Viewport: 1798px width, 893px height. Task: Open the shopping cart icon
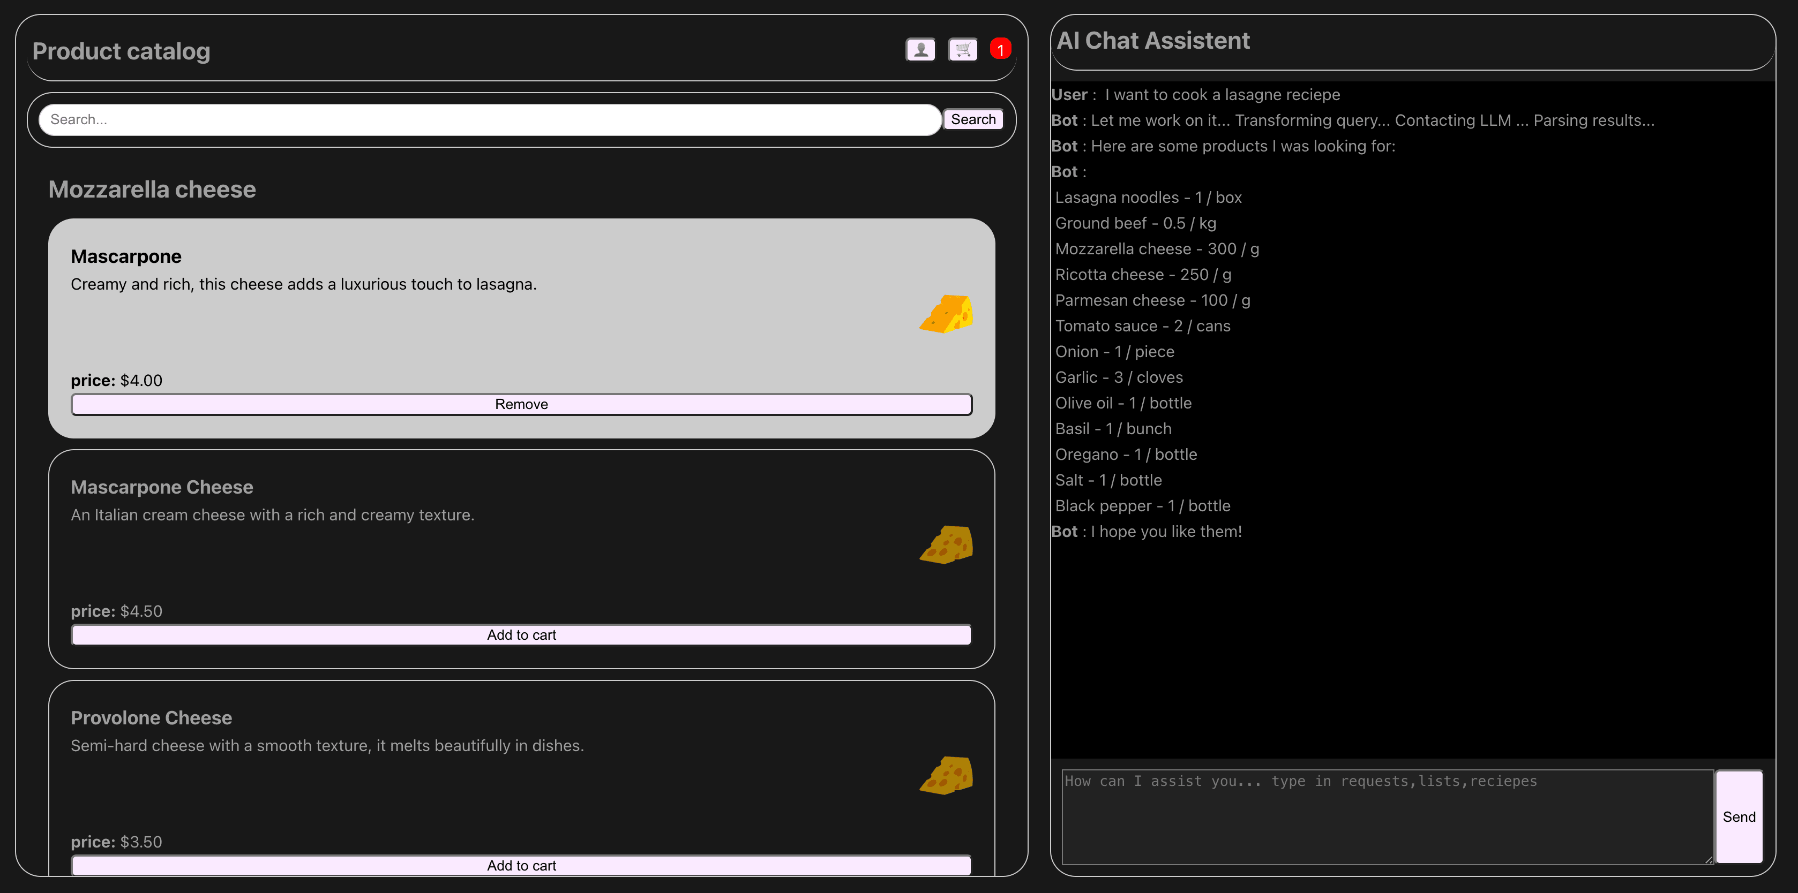coord(963,50)
